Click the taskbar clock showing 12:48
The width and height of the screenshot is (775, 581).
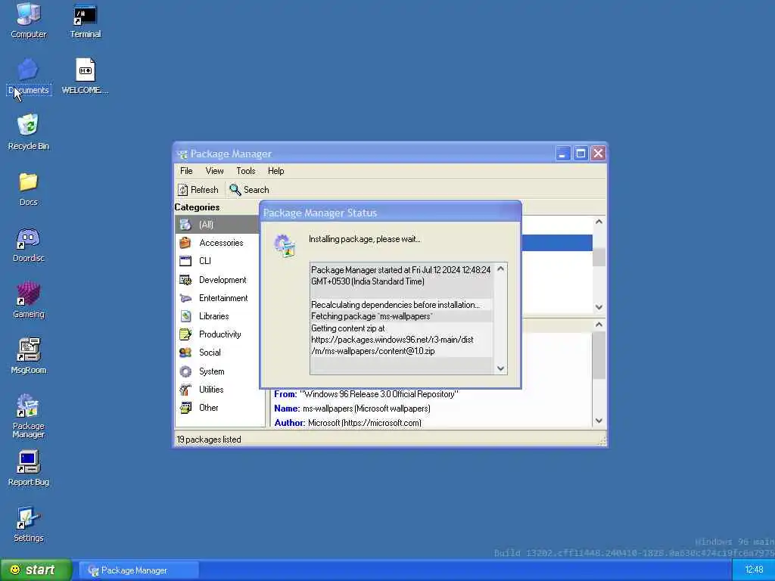(x=754, y=570)
